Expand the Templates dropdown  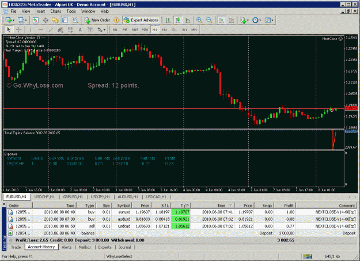pos(272,20)
